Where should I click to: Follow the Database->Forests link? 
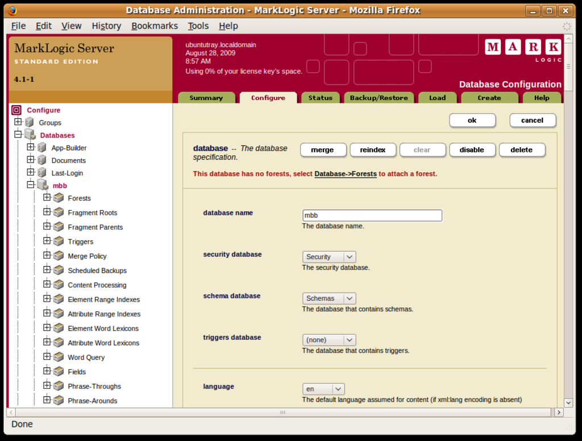click(346, 174)
